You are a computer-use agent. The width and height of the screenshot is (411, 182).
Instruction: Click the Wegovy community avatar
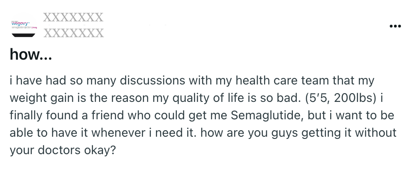tap(24, 25)
